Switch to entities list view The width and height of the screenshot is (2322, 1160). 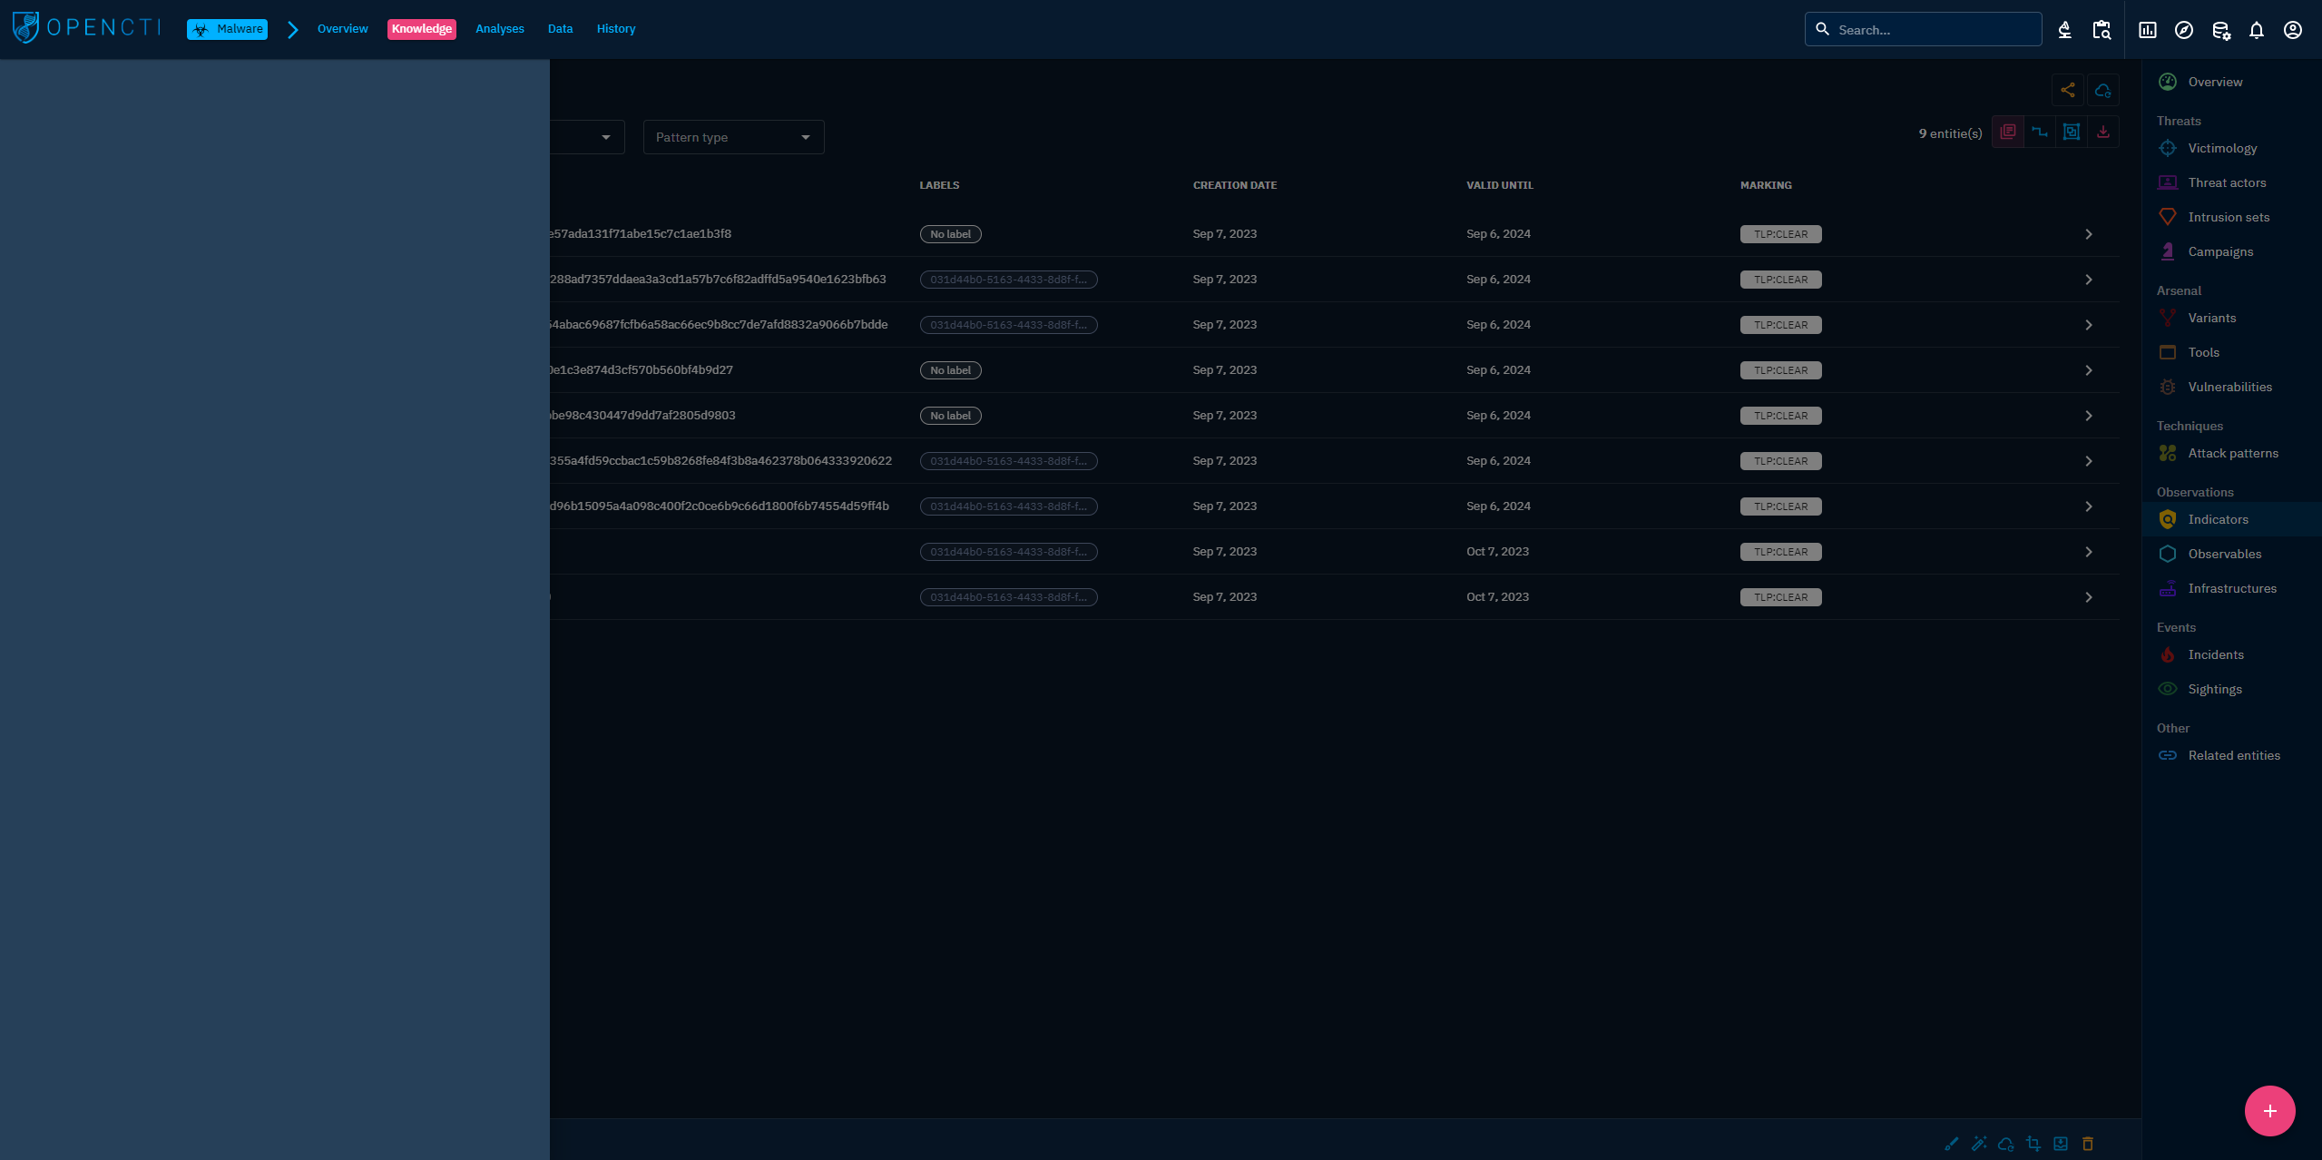pos(2008,133)
